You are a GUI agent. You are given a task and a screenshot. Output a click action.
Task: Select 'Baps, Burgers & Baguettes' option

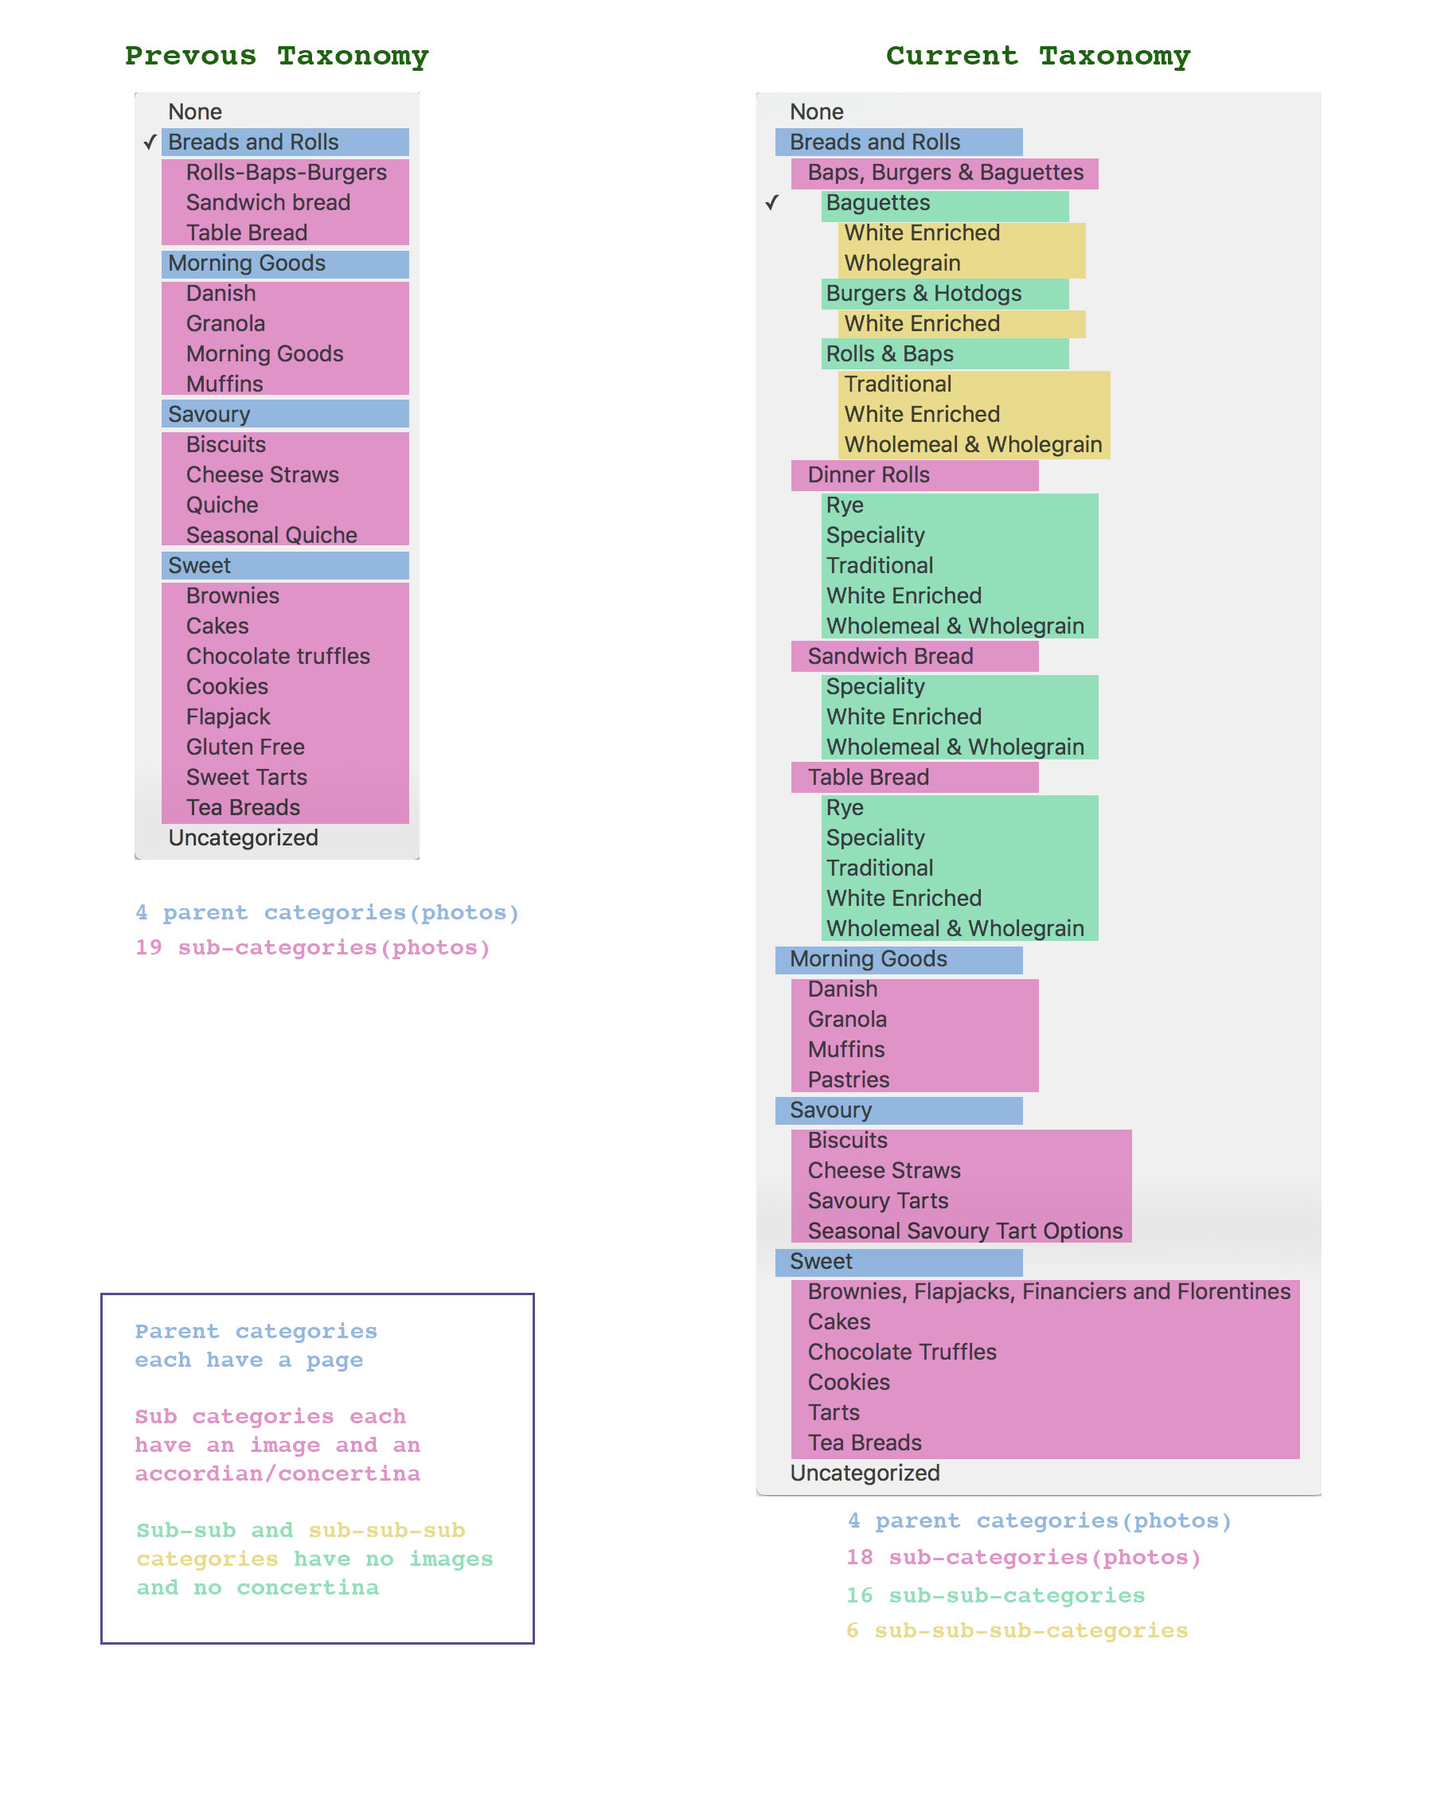click(945, 173)
